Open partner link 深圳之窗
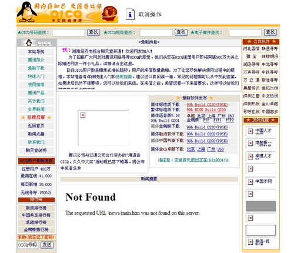Screen dimensions: 294x253 click(x=251, y=96)
